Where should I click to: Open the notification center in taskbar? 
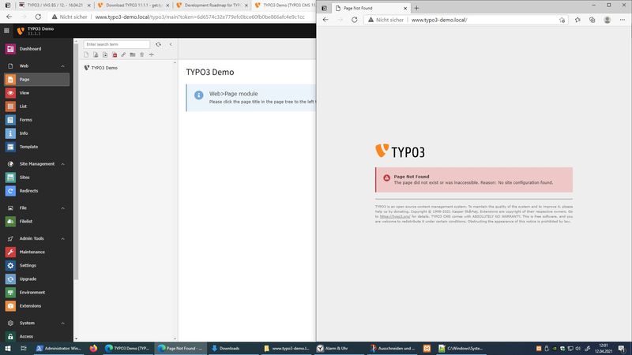622,349
